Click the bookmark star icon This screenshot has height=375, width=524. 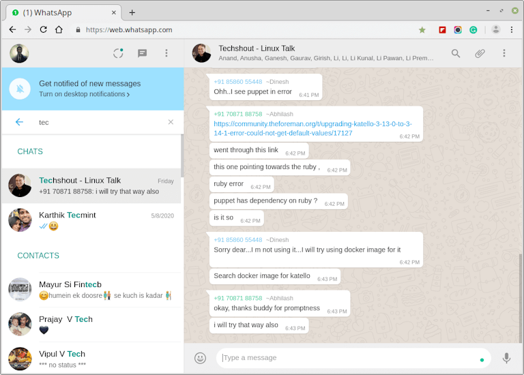(x=422, y=30)
